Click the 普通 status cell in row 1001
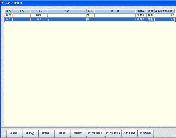 click(150, 19)
